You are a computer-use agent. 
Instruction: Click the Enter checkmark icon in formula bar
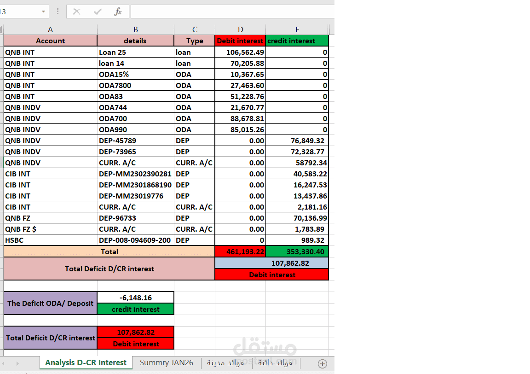98,12
